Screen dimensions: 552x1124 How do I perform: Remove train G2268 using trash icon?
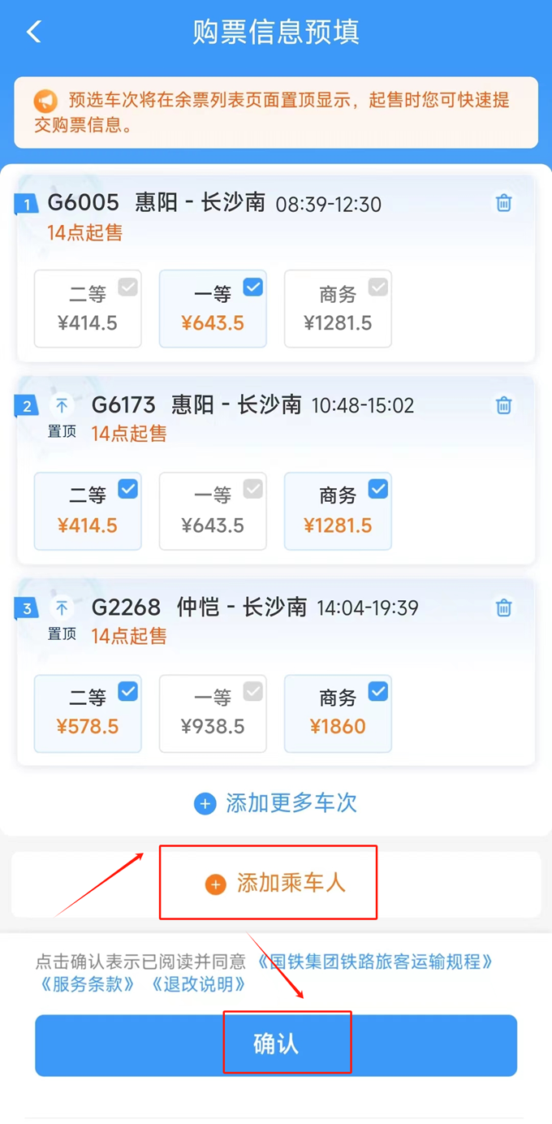click(503, 607)
